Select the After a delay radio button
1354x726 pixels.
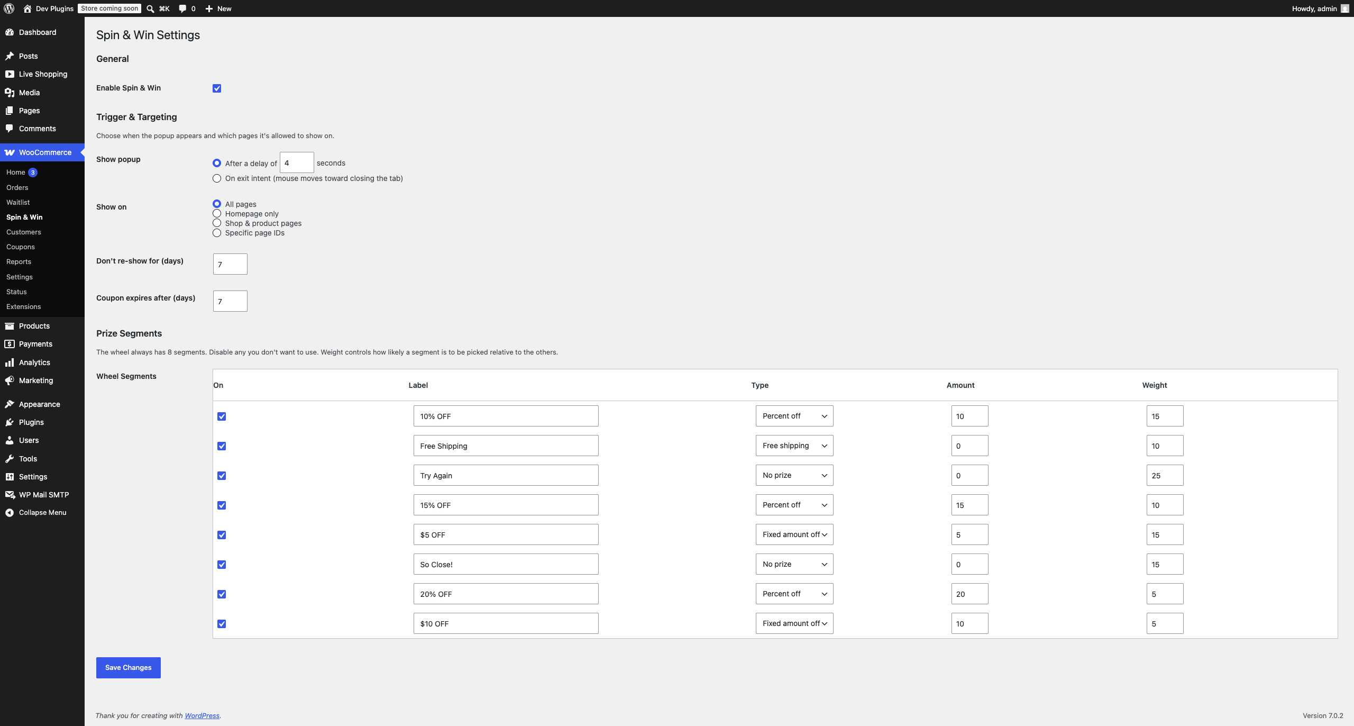[x=217, y=163]
